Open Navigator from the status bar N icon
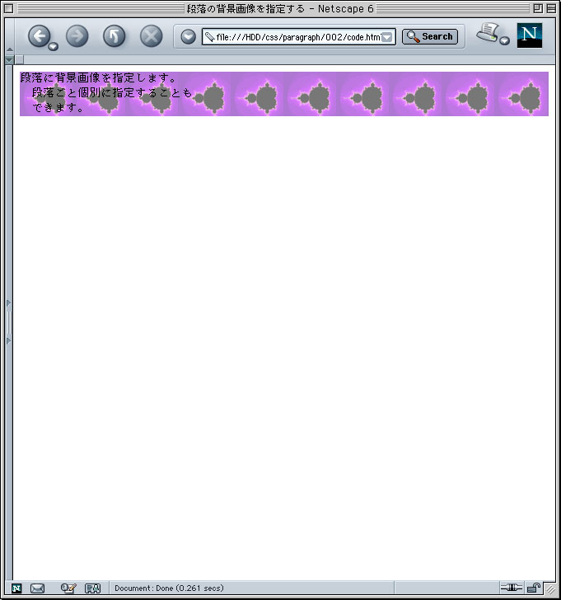 pyautogui.click(x=16, y=588)
